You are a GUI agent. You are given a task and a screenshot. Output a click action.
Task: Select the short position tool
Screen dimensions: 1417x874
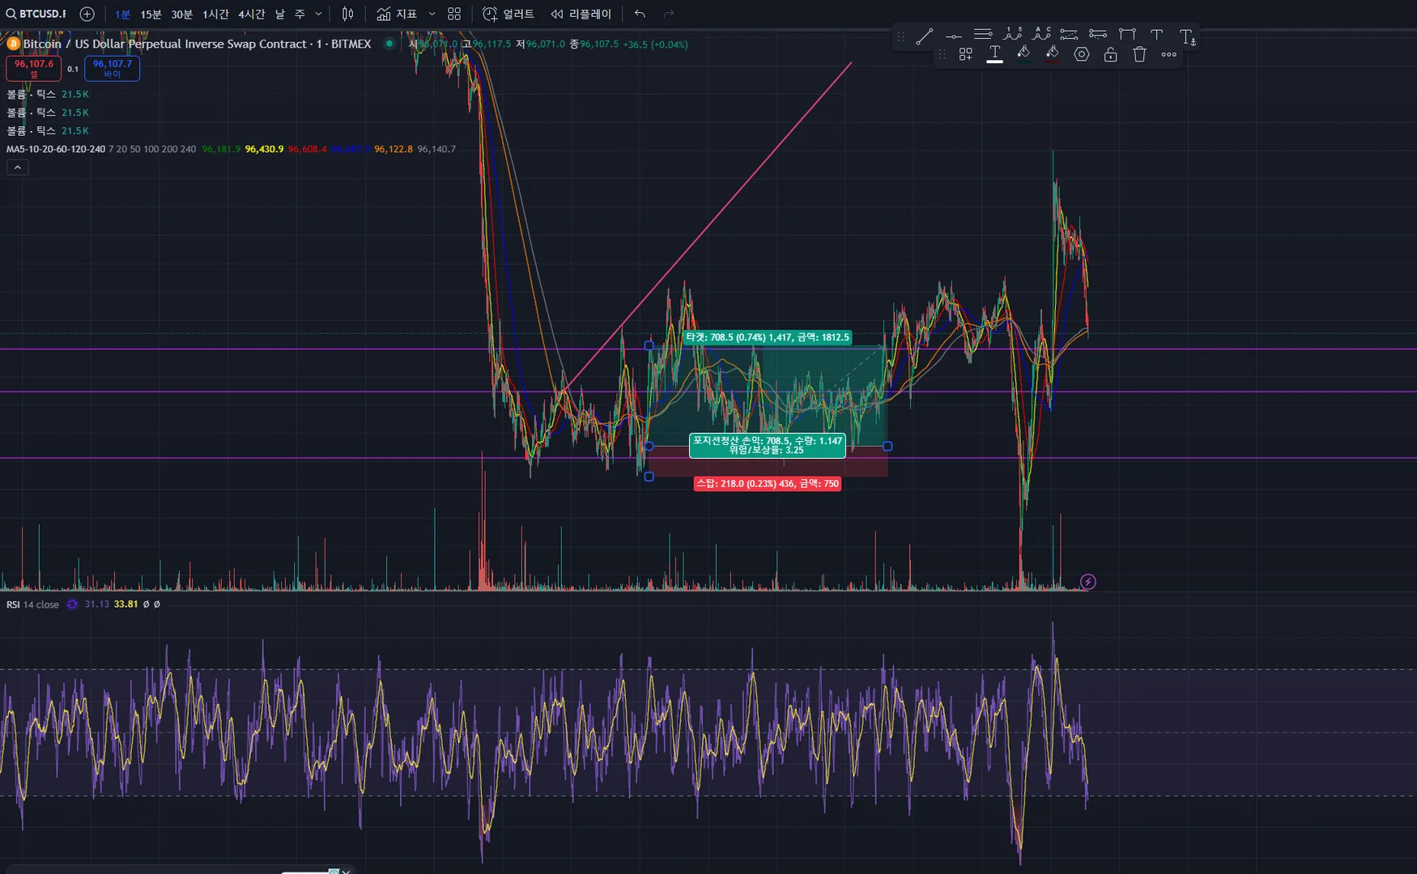tap(1098, 35)
